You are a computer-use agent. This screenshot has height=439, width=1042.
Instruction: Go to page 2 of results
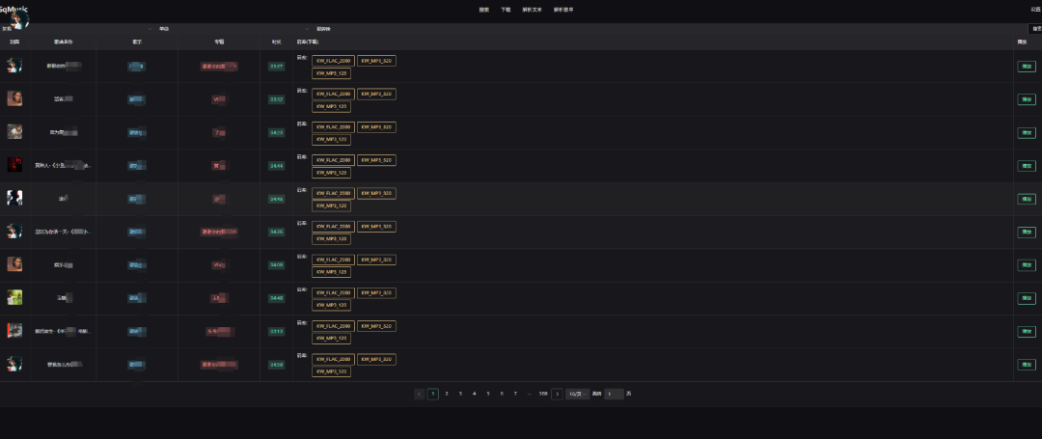pyautogui.click(x=447, y=394)
